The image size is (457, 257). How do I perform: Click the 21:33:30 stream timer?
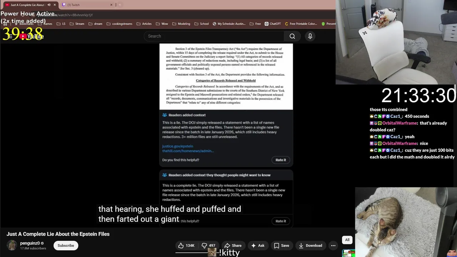pyautogui.click(x=418, y=96)
